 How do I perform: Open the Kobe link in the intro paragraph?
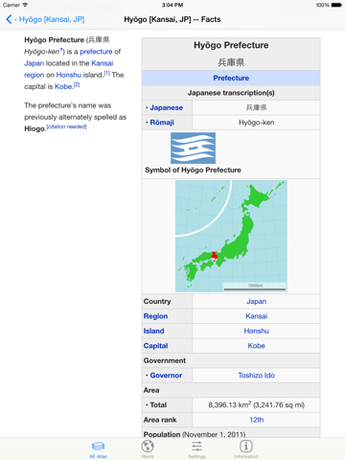point(63,86)
